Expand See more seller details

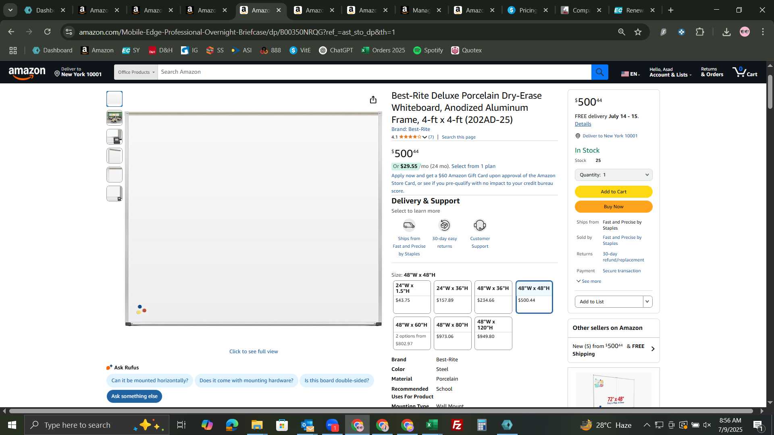click(589, 281)
